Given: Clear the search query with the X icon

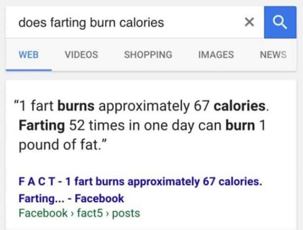Looking at the screenshot, I should (249, 22).
